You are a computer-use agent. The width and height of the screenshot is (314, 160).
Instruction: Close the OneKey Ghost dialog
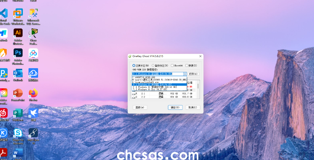200,56
